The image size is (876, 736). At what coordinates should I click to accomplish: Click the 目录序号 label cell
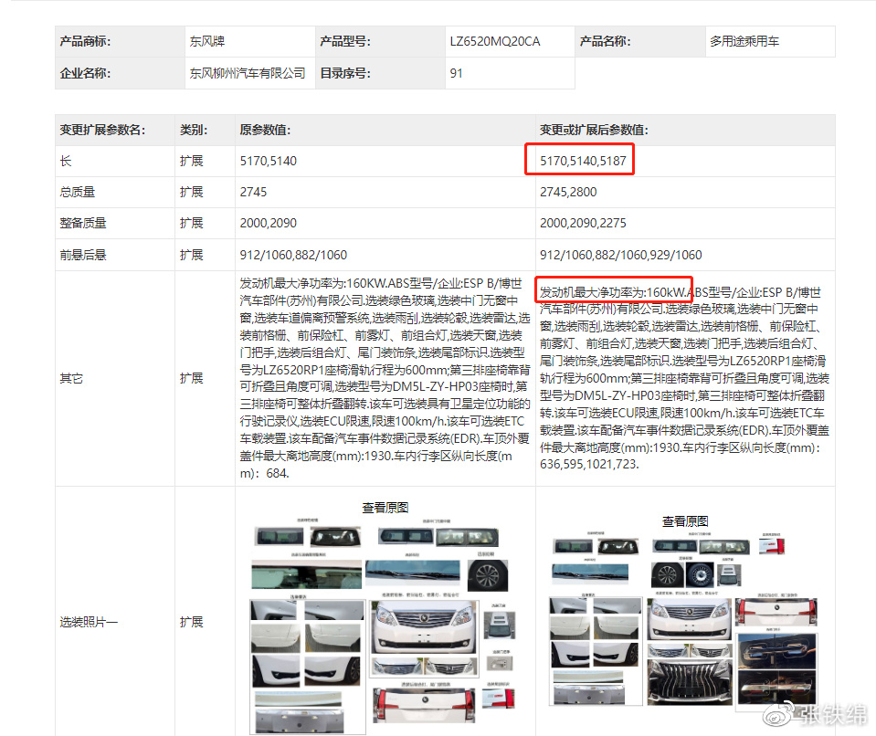tap(381, 73)
